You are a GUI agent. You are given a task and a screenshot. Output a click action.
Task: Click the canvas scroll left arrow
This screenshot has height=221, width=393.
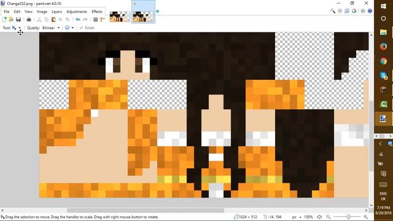[x=2, y=211]
